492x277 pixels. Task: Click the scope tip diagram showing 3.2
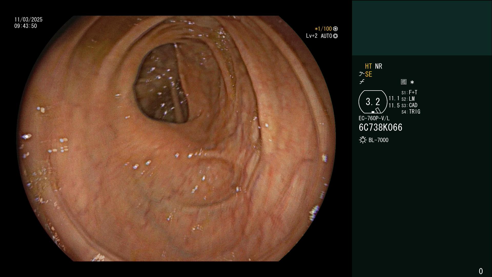[373, 102]
